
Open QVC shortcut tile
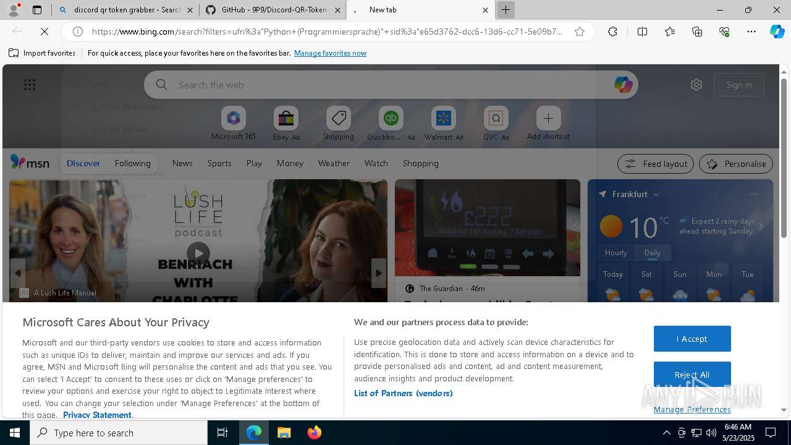(496, 124)
